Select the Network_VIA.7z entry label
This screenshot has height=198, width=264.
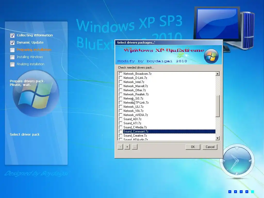point(134,111)
